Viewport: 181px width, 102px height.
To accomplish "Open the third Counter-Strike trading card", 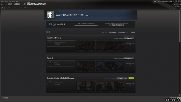I will [100, 86].
